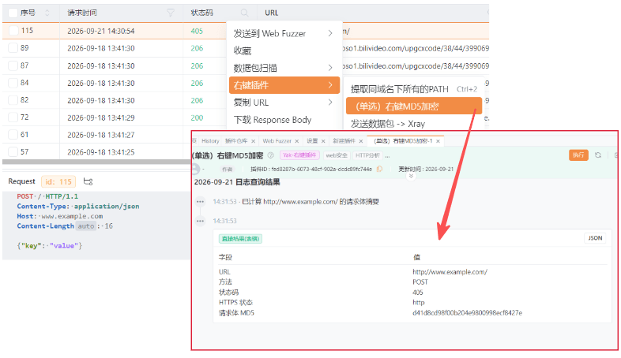Click the horizontal scrollbar under the table

click(x=96, y=162)
